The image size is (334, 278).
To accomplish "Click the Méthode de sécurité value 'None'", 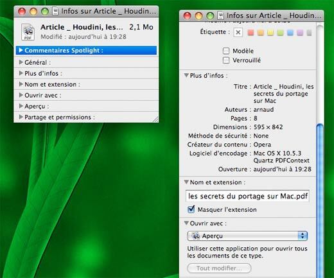I will pyautogui.click(x=261, y=136).
